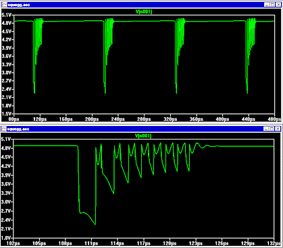Viewport: 283px width, 248px height.
Task: Close the bottom squegg.asc plot window
Action: pos(278,129)
